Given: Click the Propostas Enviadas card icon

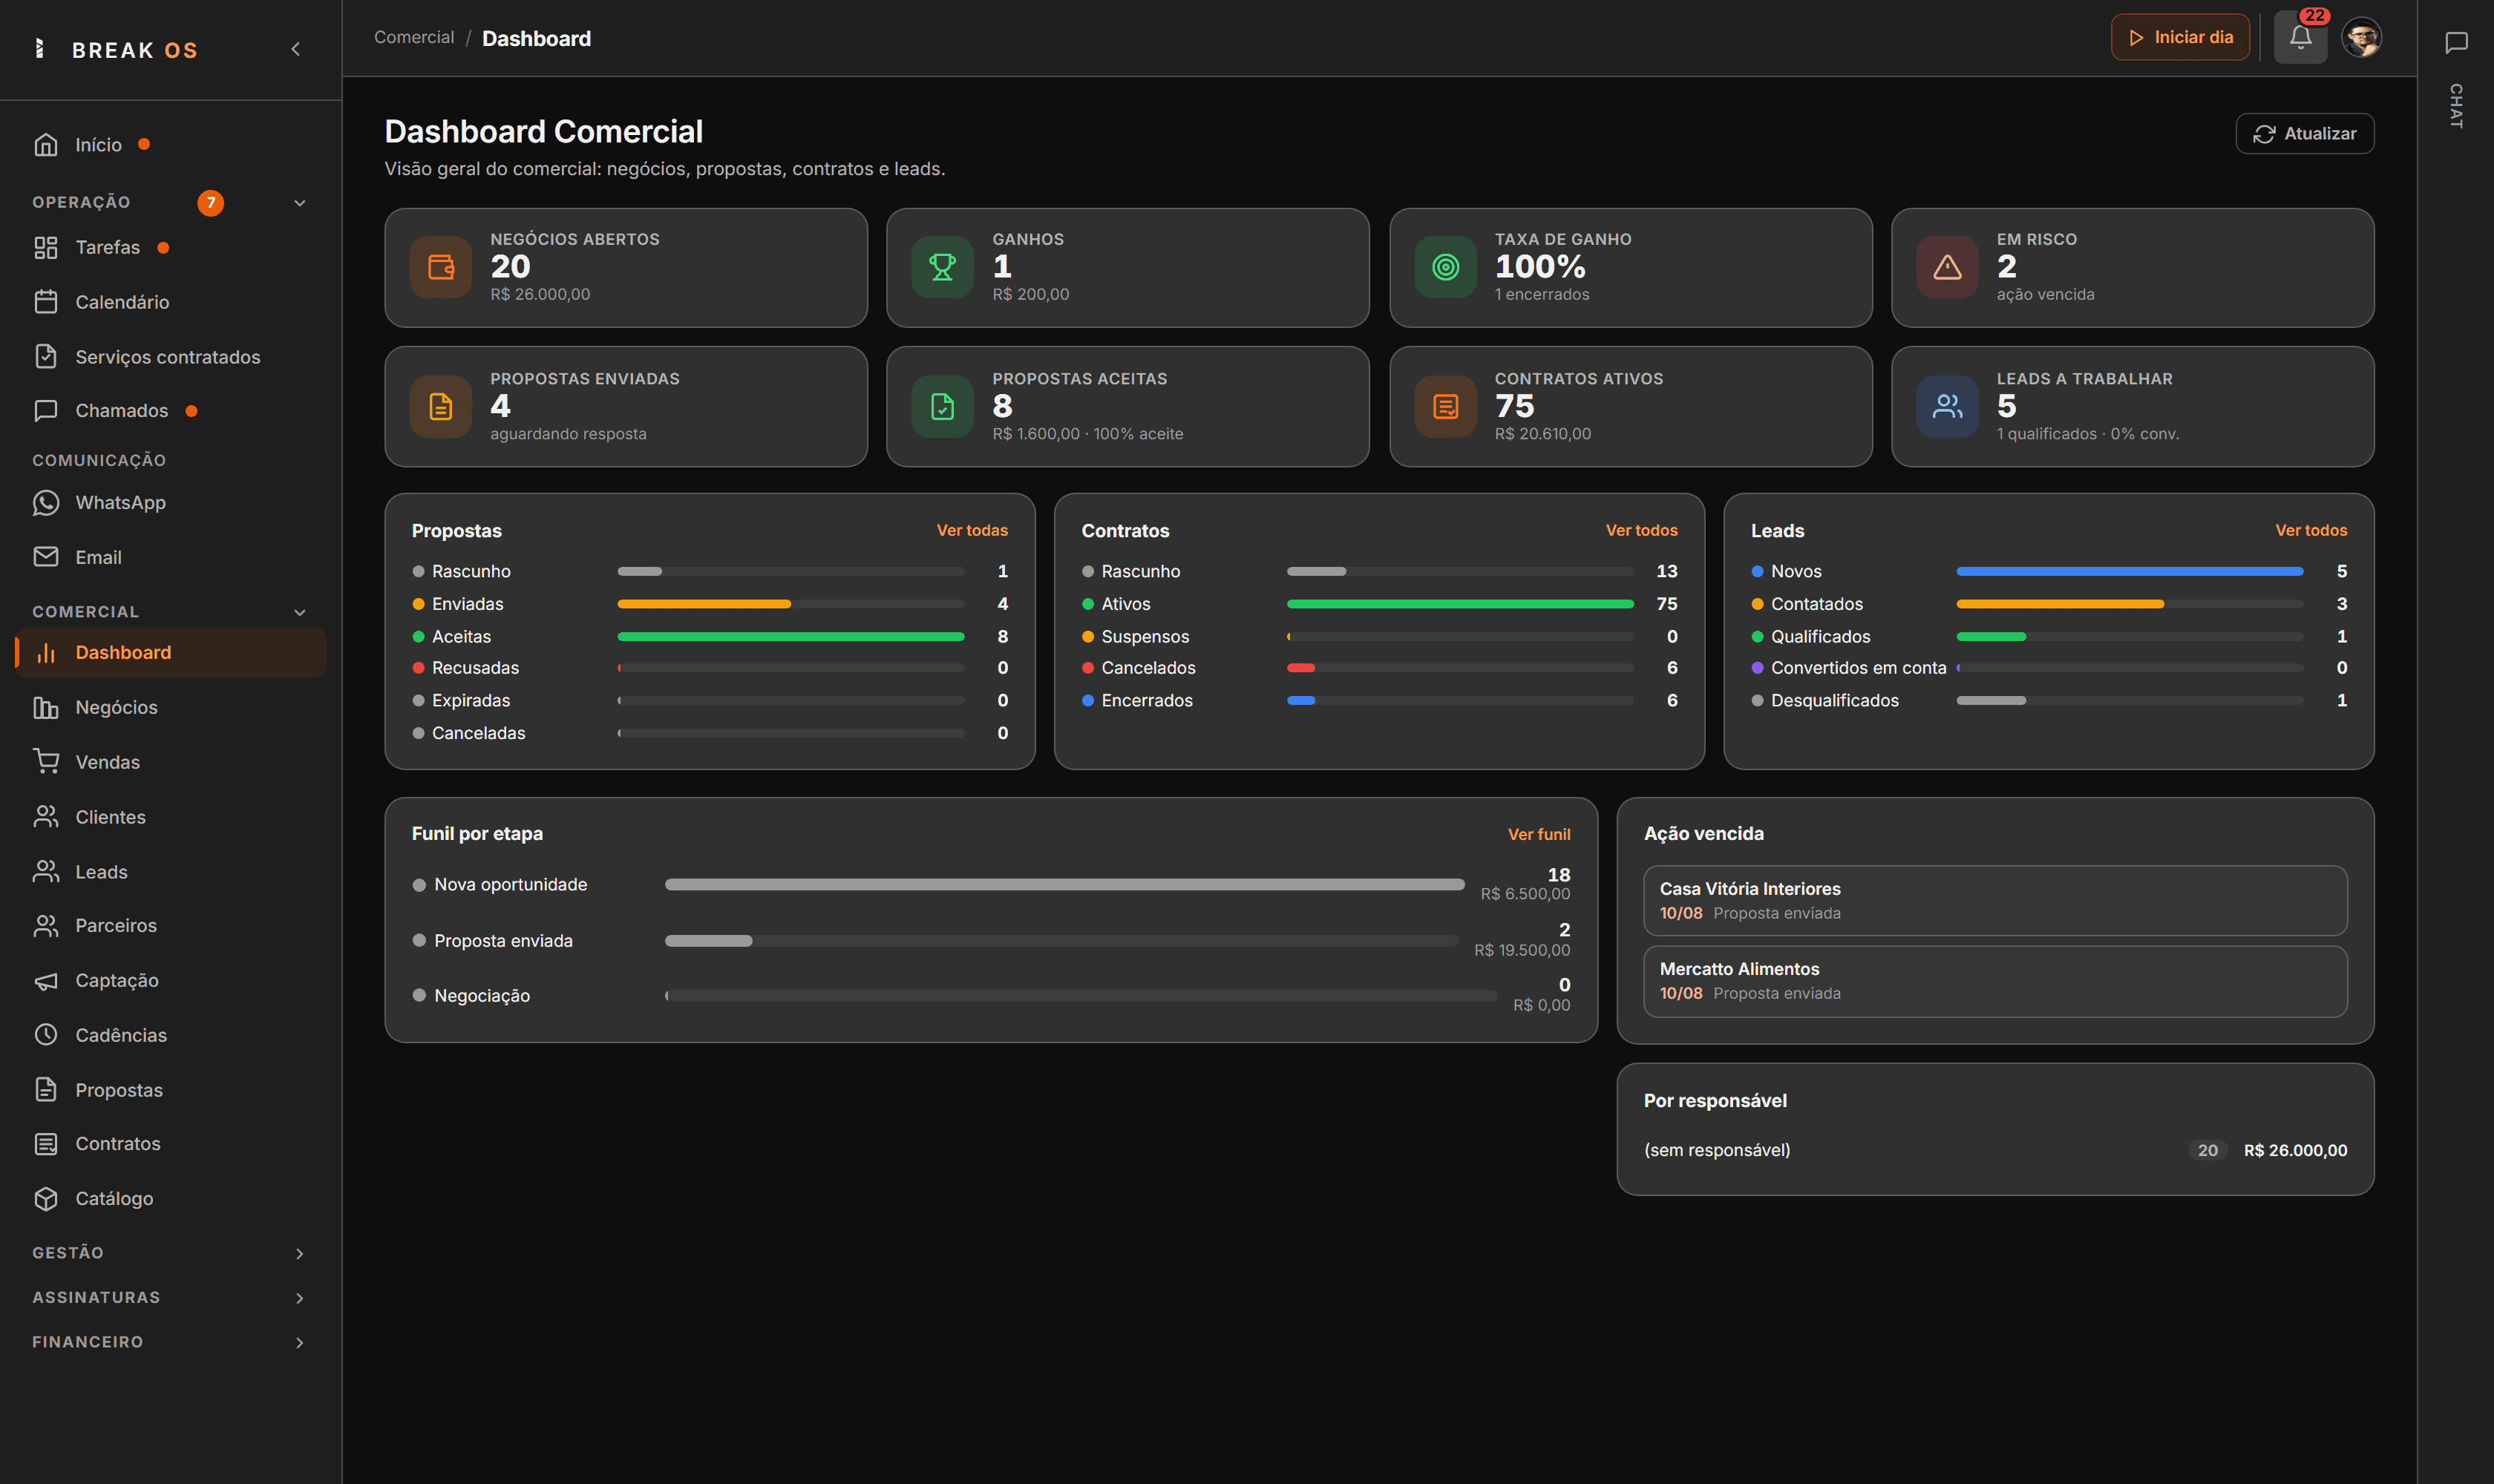Looking at the screenshot, I should [440, 407].
